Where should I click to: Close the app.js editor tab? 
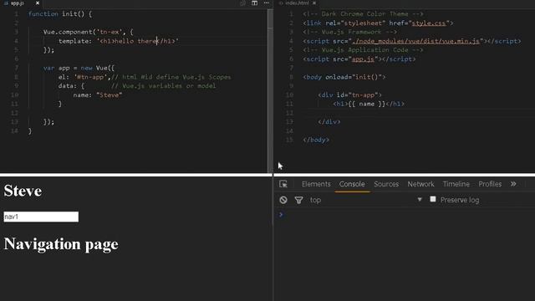coord(38,3)
